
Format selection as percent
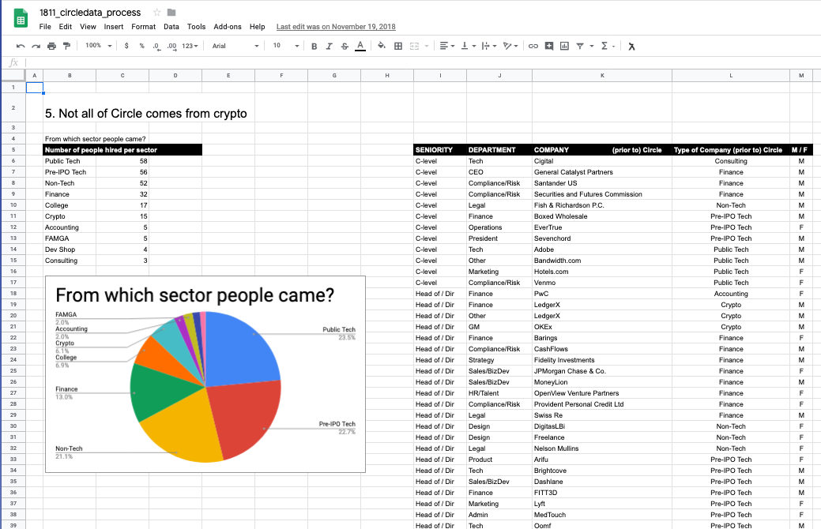[142, 46]
